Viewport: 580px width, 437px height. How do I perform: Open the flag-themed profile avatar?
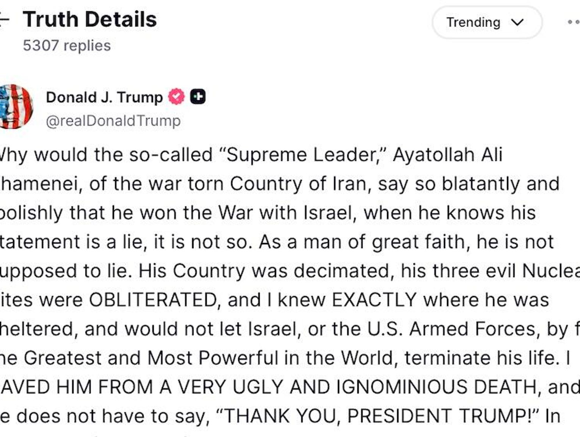[x=15, y=107]
